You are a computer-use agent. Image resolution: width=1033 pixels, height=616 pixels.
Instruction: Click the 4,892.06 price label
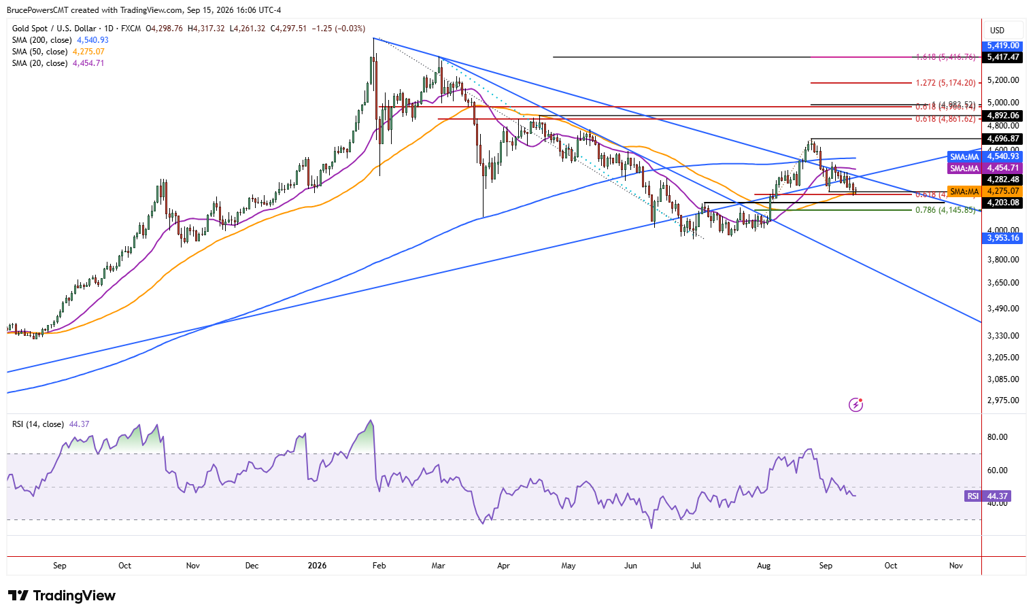pyautogui.click(x=1003, y=116)
